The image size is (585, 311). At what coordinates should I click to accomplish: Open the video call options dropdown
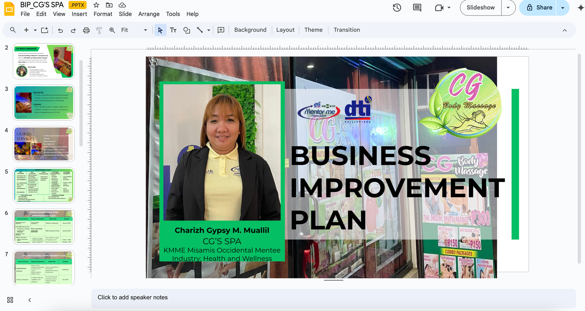tap(449, 8)
